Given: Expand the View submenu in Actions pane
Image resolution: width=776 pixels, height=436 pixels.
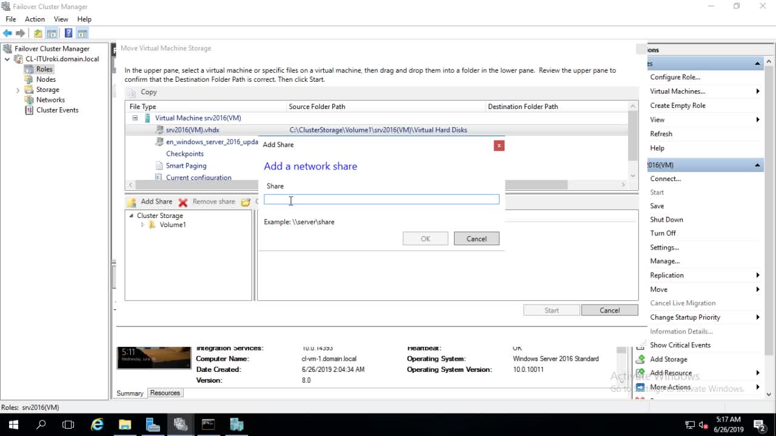Looking at the screenshot, I should [758, 120].
